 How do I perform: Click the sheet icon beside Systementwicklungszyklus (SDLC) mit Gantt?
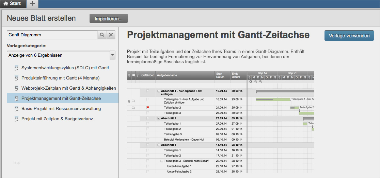(16, 68)
